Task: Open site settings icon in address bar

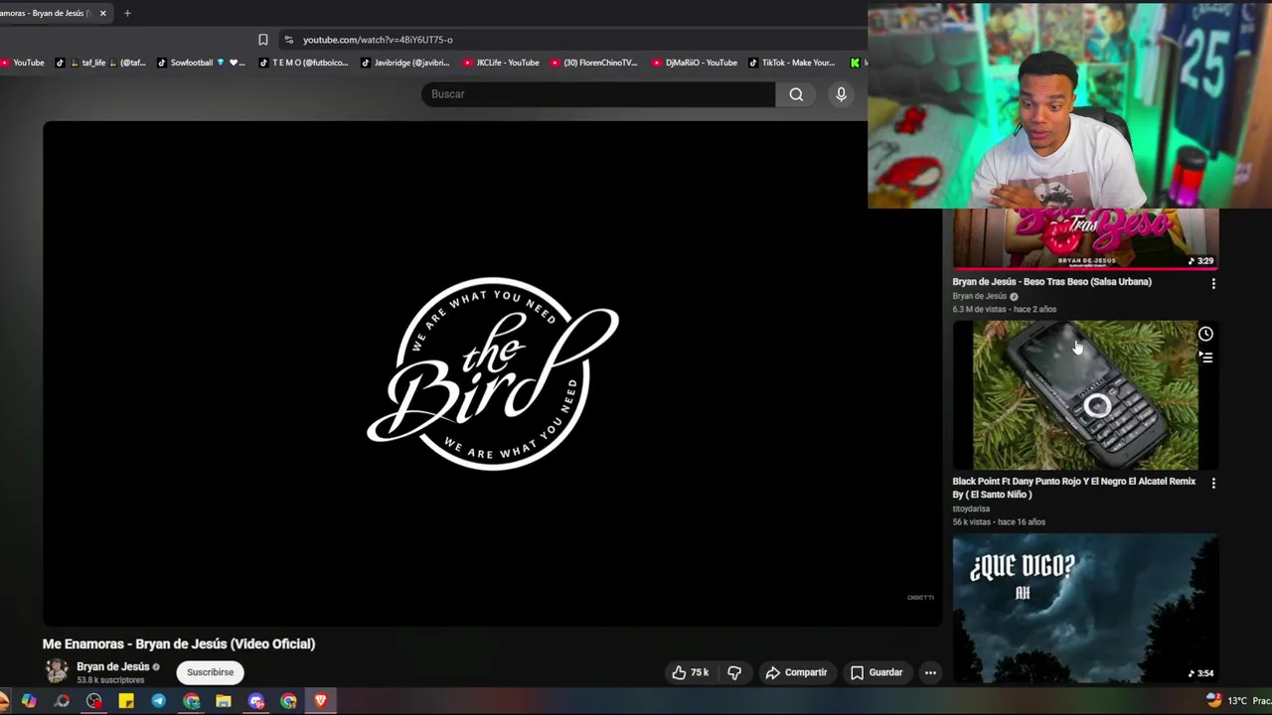Action: point(288,40)
